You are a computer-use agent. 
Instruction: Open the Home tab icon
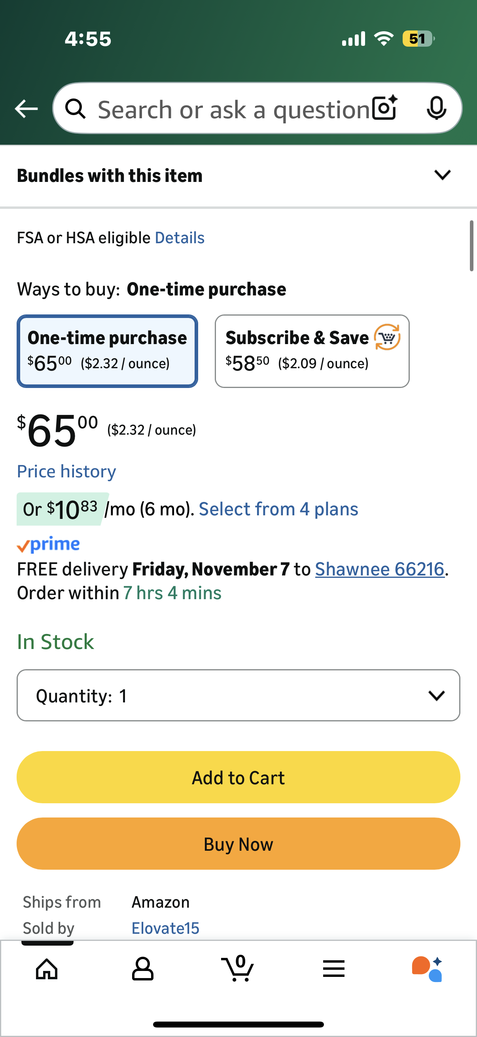(x=47, y=969)
